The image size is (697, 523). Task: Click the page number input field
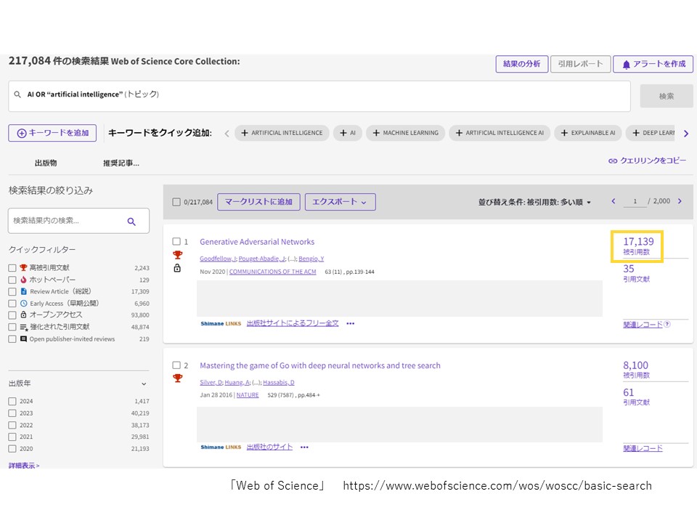[635, 201]
